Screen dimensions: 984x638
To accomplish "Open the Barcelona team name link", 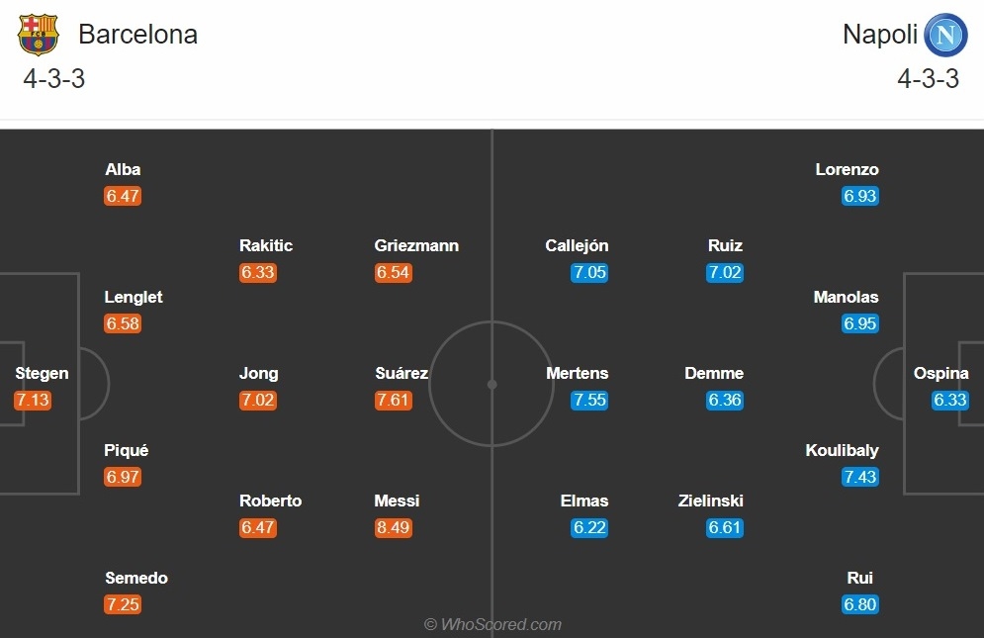I will tap(138, 34).
